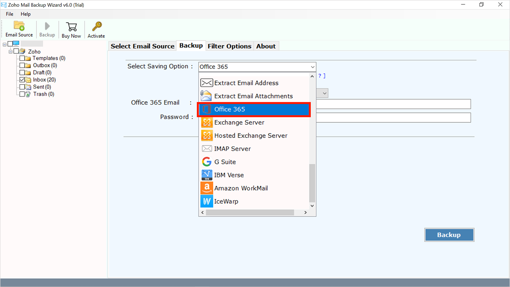Screen dimensions: 510x287
Task: Click scroll-left arrow of dropdown list
Action: click(202, 212)
